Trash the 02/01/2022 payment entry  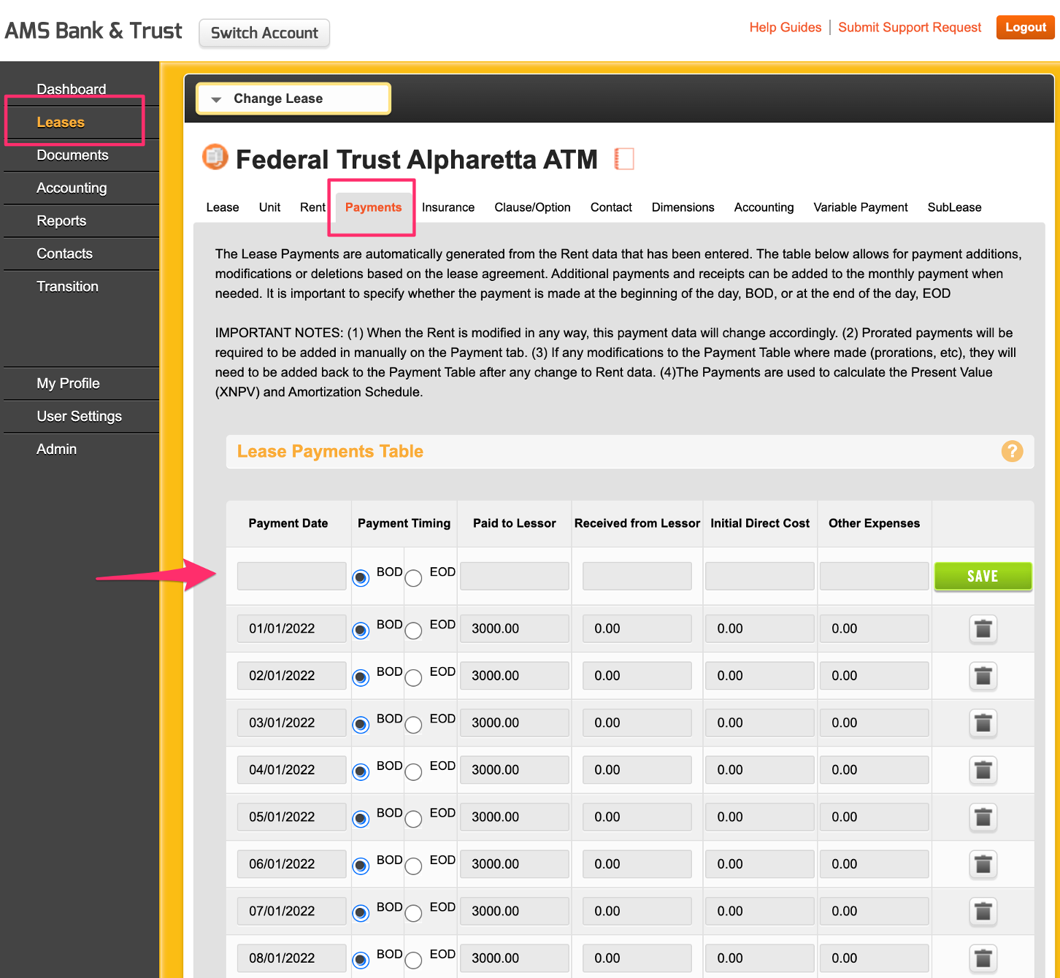coord(983,677)
